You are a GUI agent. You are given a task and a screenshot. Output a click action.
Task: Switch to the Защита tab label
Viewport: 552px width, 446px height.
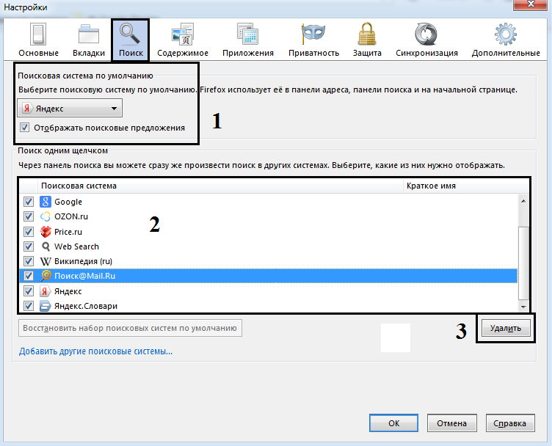pyautogui.click(x=367, y=53)
